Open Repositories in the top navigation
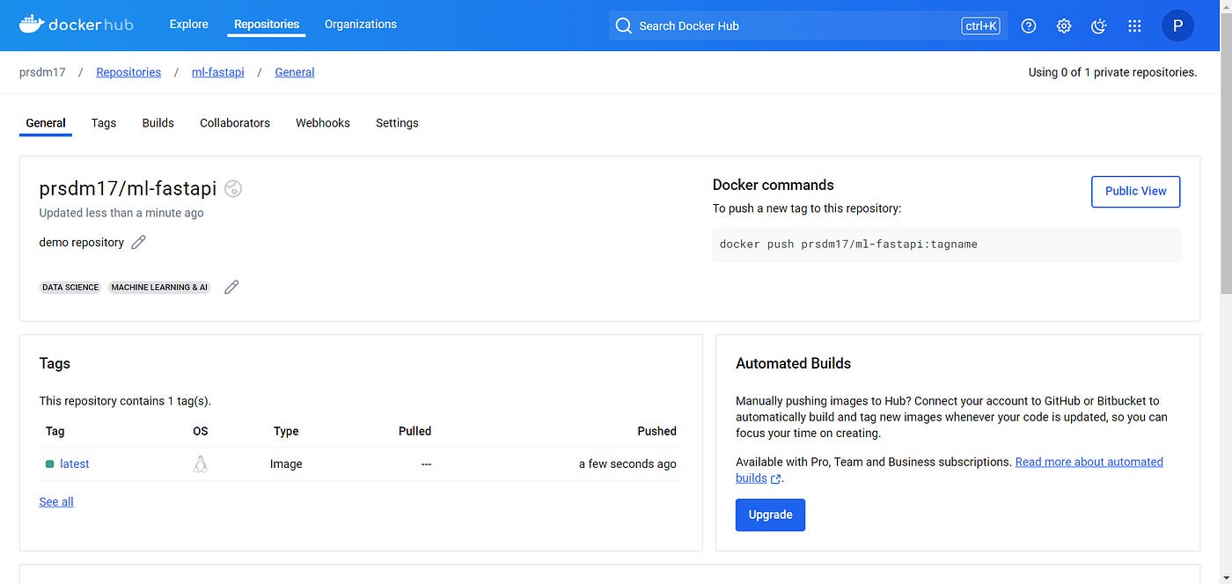Screen dimensions: 1232x584 tap(267, 25)
